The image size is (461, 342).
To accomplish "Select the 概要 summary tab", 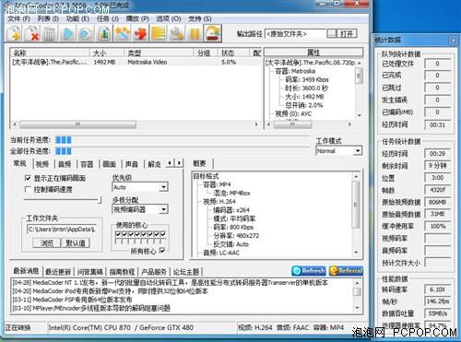I will 199,163.
